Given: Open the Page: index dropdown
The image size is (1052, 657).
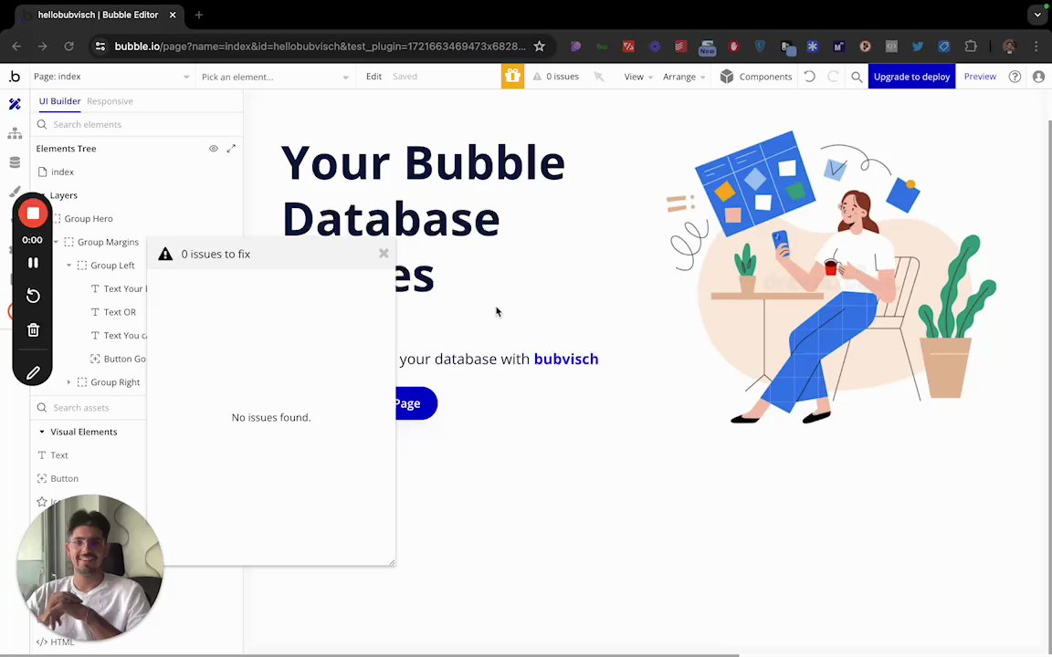Looking at the screenshot, I should tap(111, 77).
